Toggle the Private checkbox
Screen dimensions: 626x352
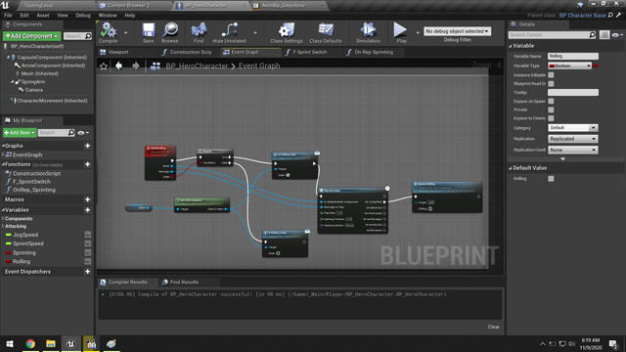[551, 110]
